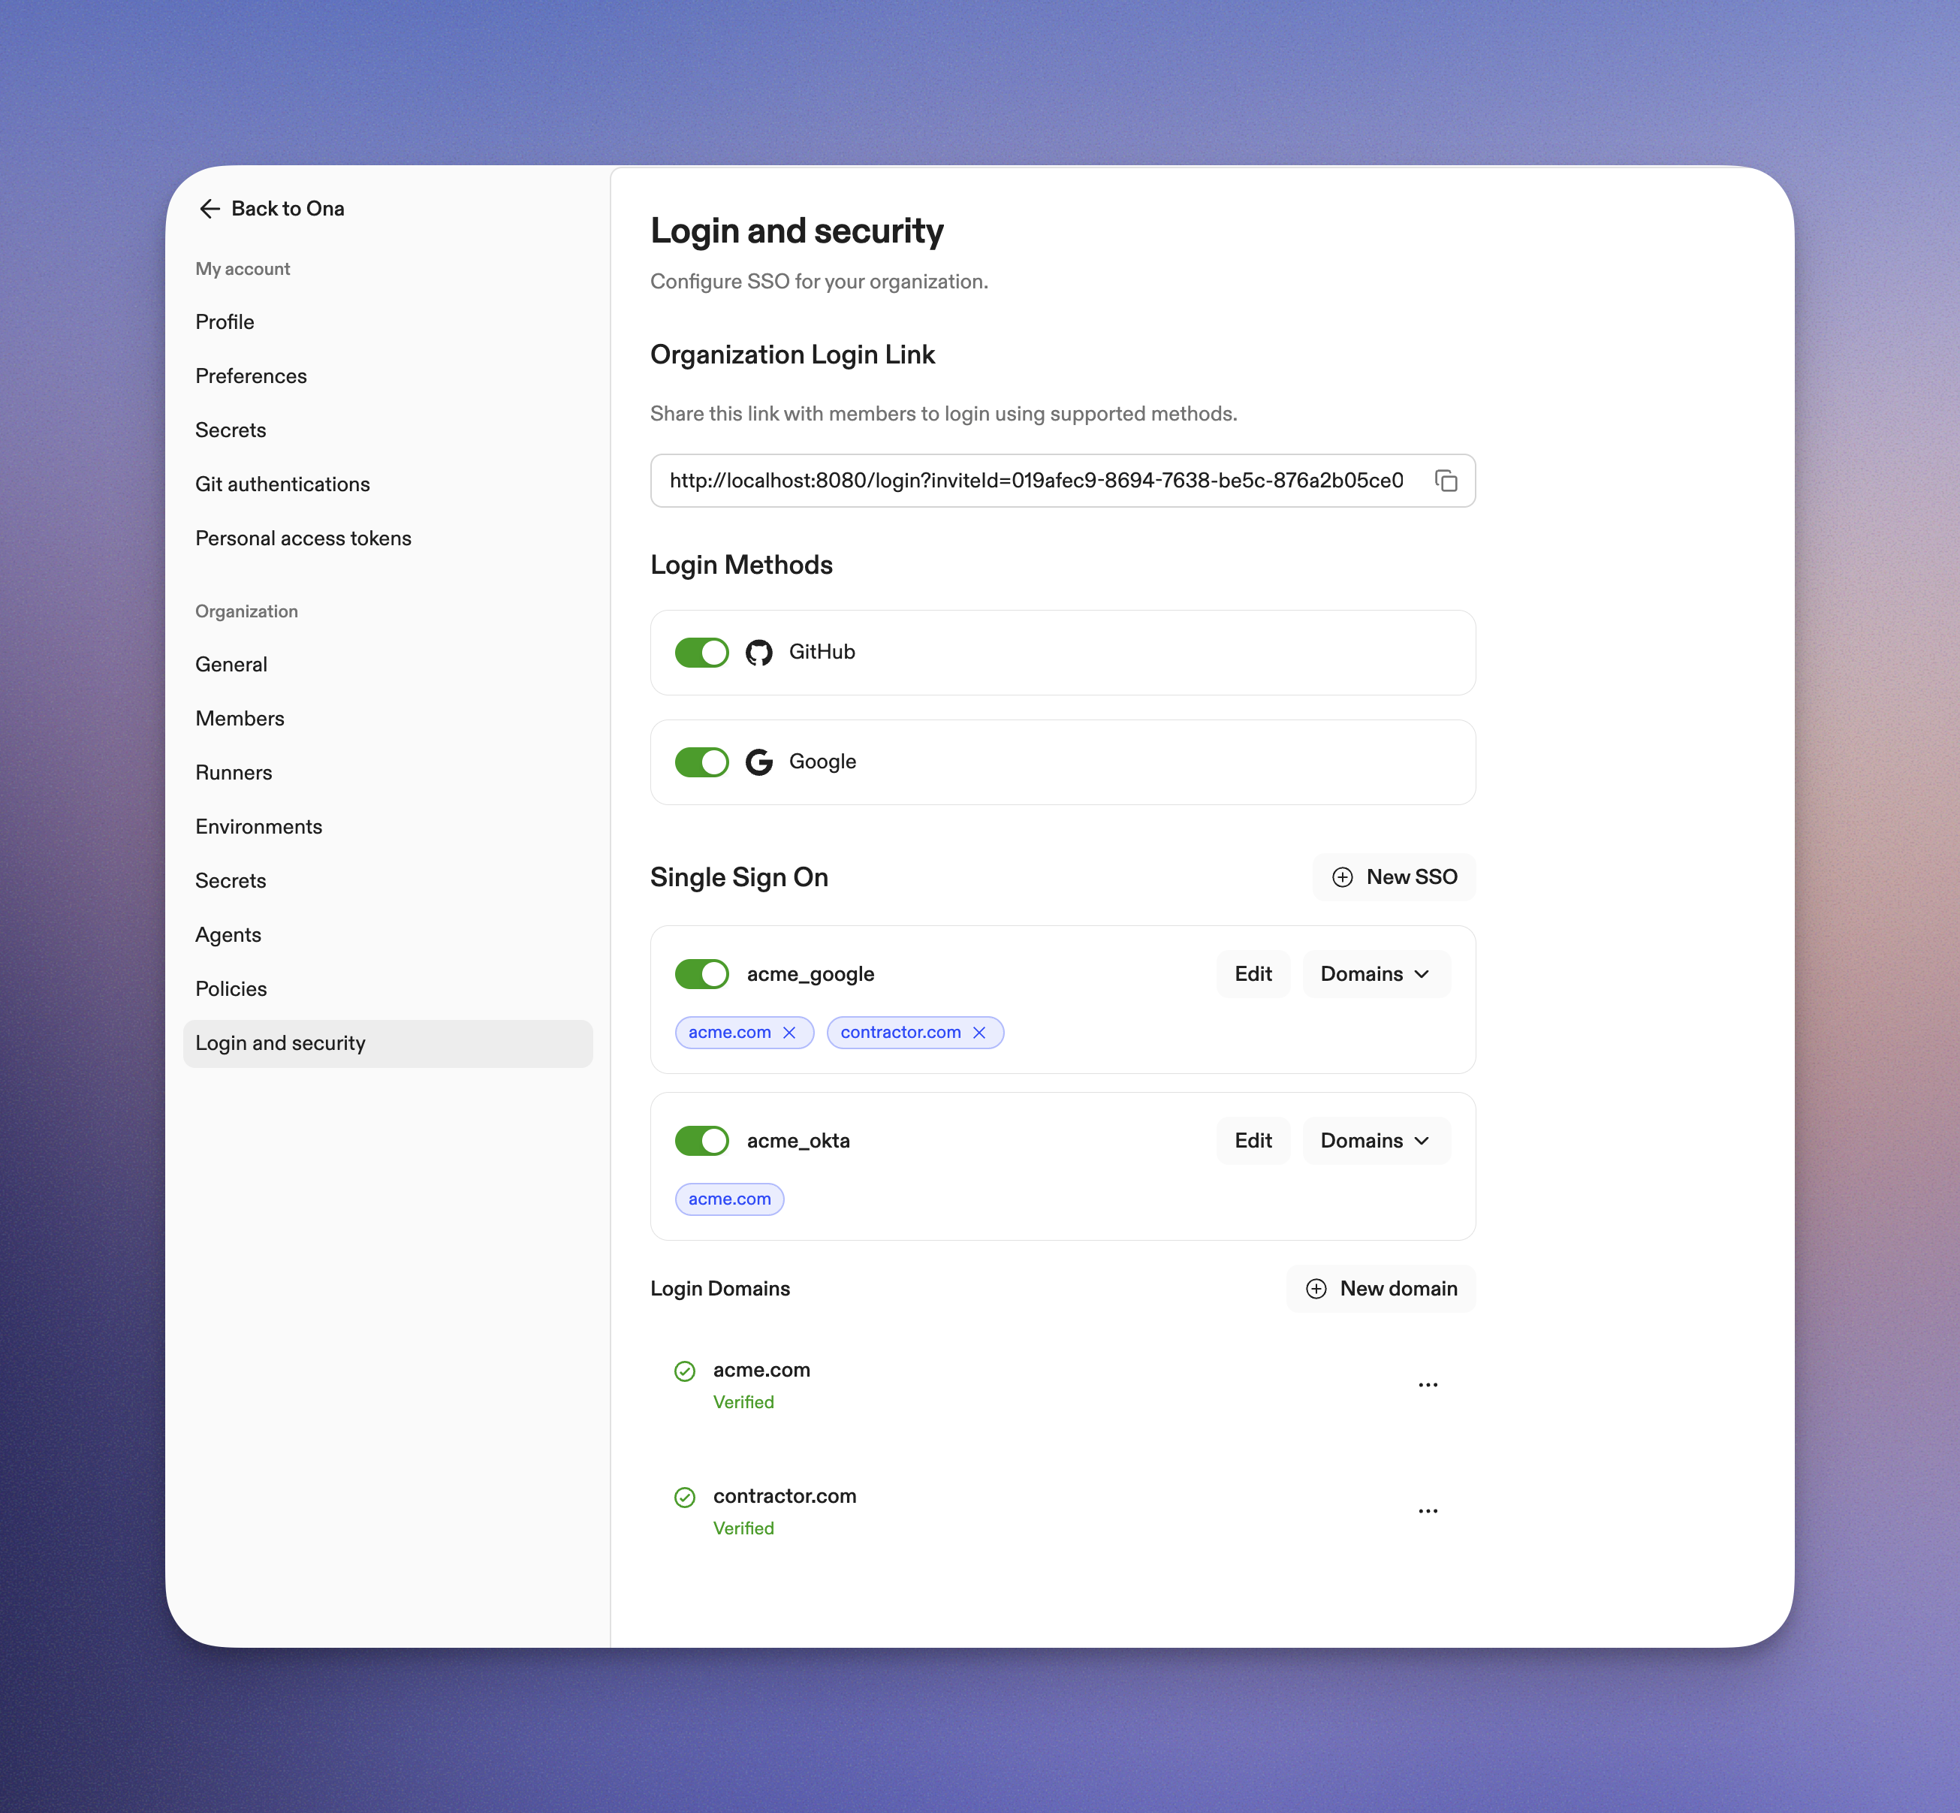Remove acme.com from acme_google SSO
Screen dimensions: 1960x1813
click(789, 1032)
